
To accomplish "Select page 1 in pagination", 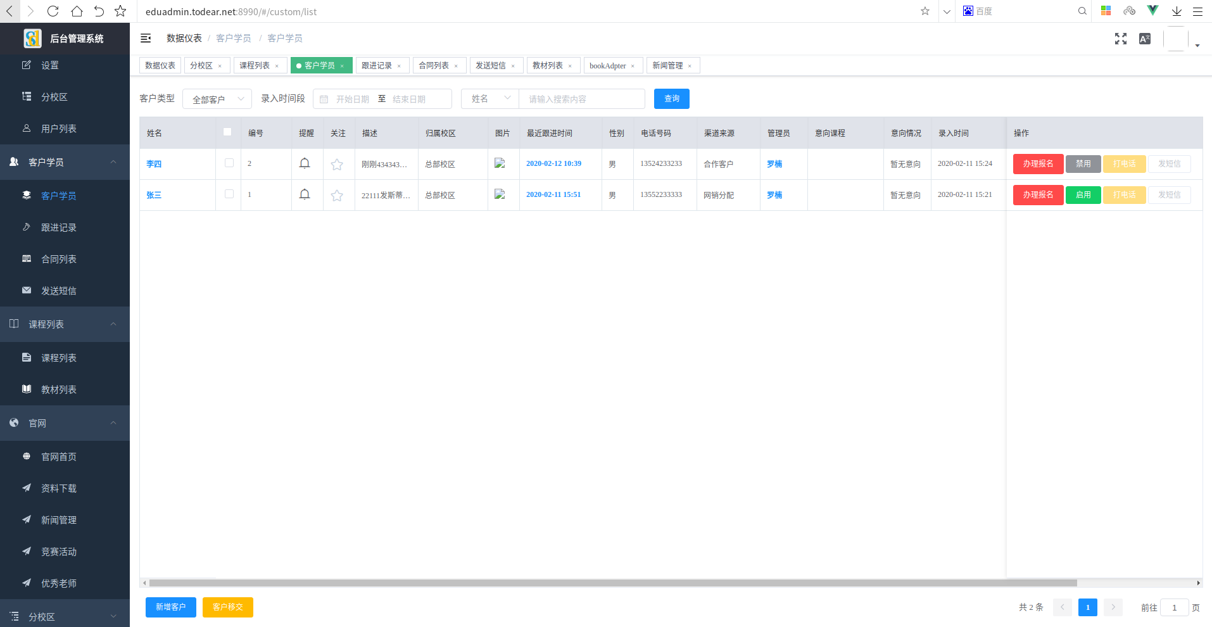I will (1088, 607).
